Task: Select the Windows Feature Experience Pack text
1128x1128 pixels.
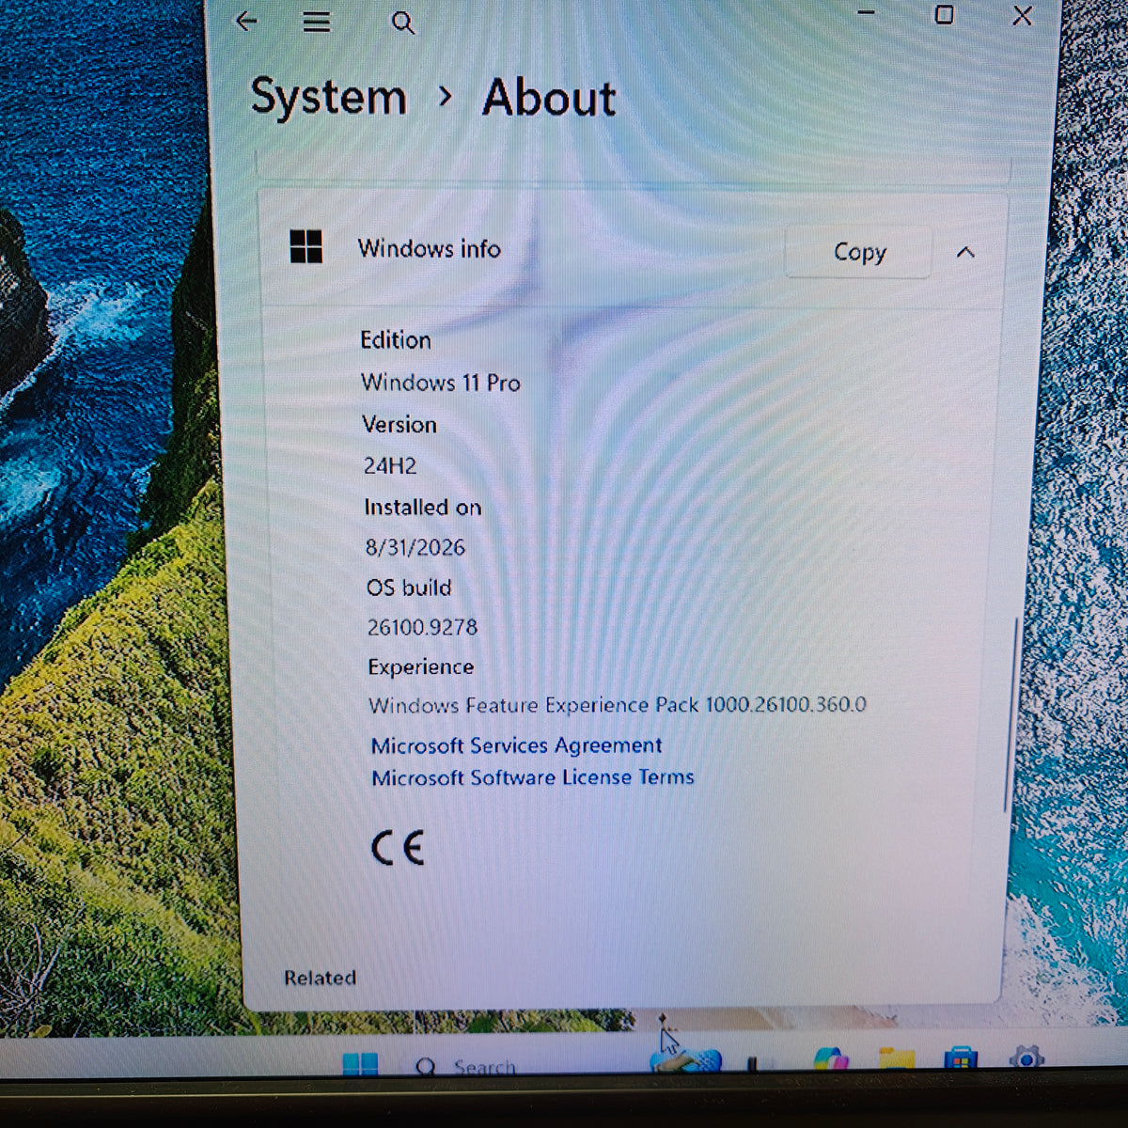Action: (617, 705)
